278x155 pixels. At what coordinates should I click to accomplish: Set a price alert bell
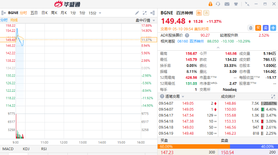[x=251, y=28]
